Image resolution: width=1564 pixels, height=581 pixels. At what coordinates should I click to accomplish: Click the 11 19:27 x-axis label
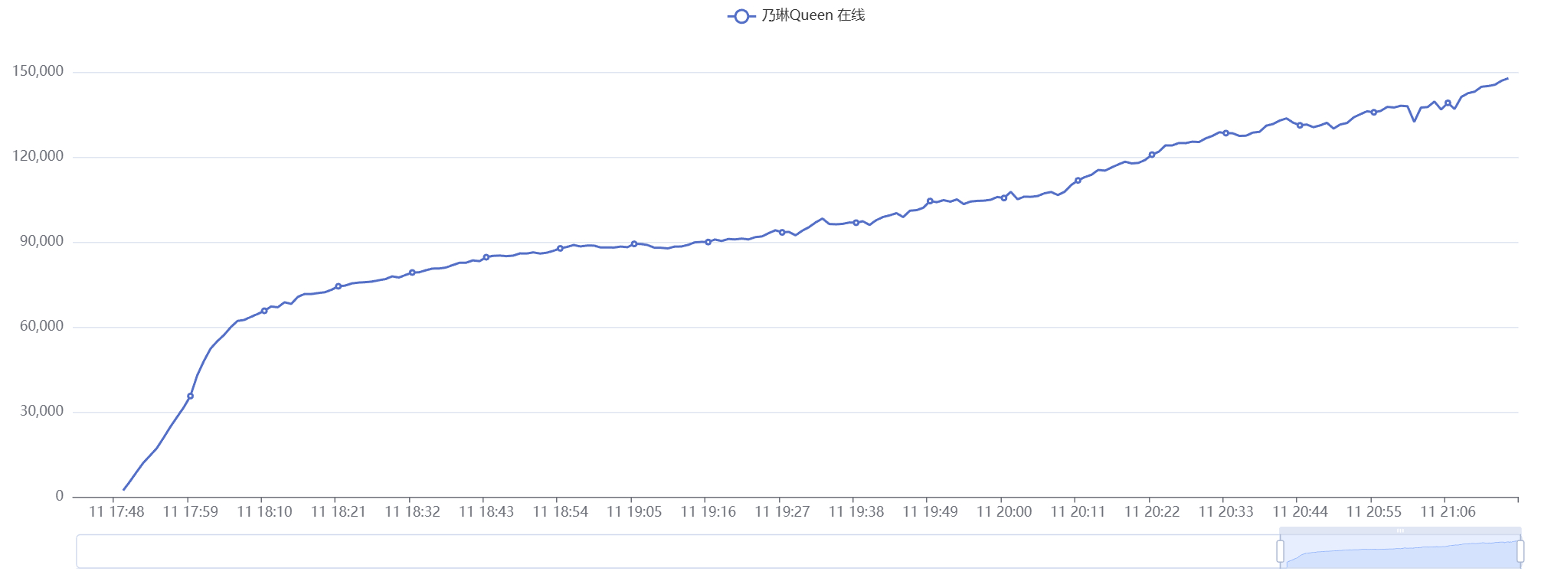click(782, 512)
